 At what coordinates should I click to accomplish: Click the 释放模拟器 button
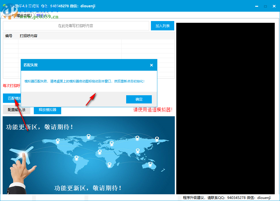[x=47, y=111]
